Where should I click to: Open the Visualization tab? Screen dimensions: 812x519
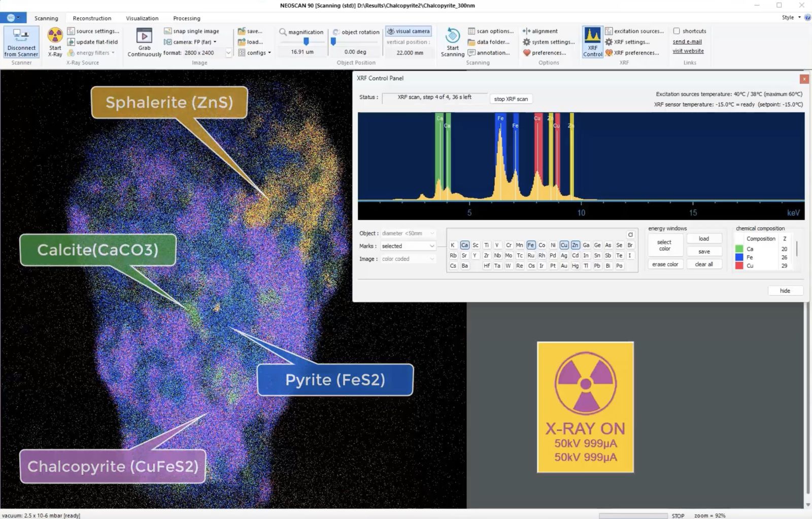click(x=142, y=18)
